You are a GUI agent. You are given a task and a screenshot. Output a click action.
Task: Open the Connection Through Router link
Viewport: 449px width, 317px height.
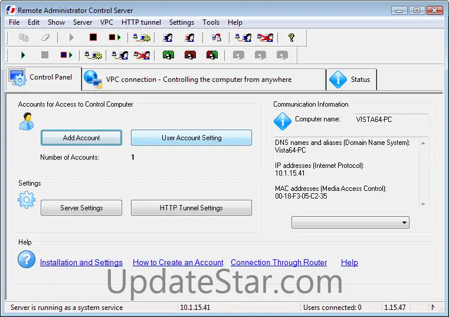[278, 262]
